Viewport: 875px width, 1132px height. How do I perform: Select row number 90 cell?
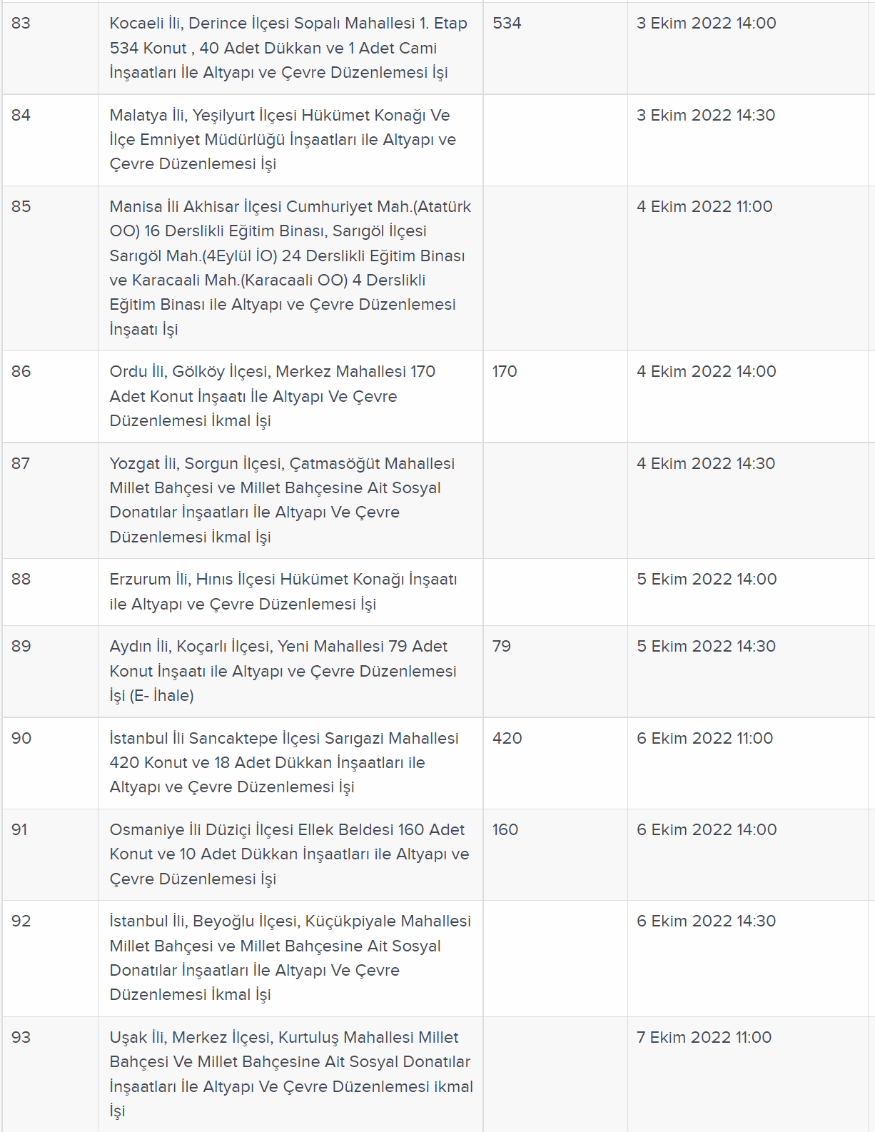[50, 763]
